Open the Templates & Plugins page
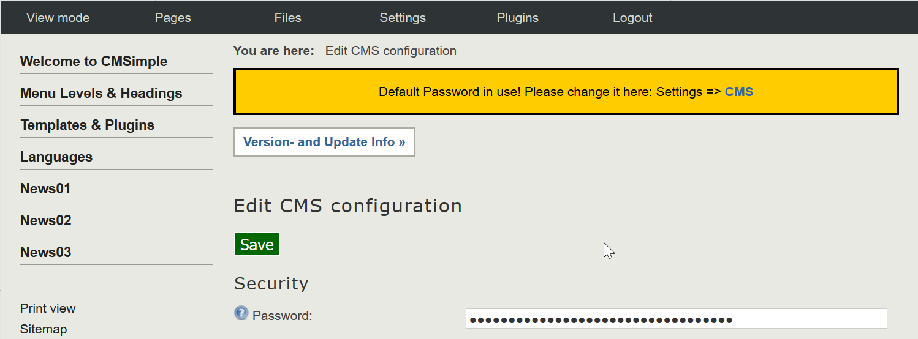Viewport: 918px width, 339px height. (87, 125)
